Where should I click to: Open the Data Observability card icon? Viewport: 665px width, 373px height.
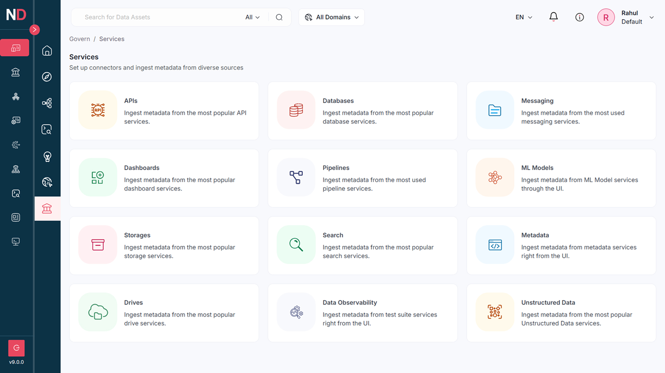tap(296, 312)
